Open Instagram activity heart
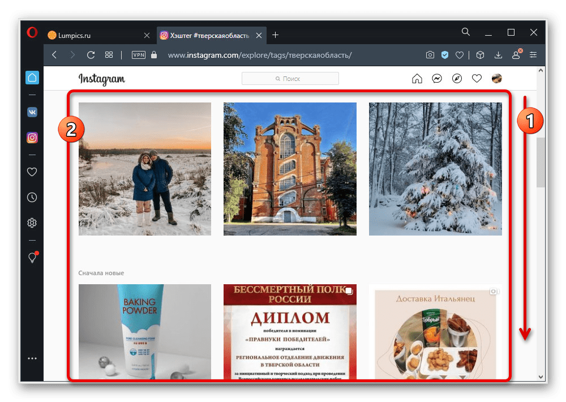 coord(477,78)
